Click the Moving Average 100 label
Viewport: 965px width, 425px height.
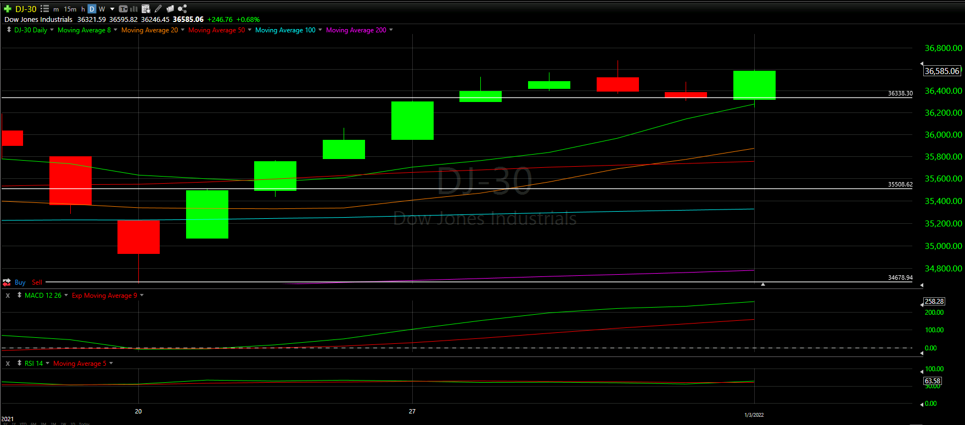(285, 30)
